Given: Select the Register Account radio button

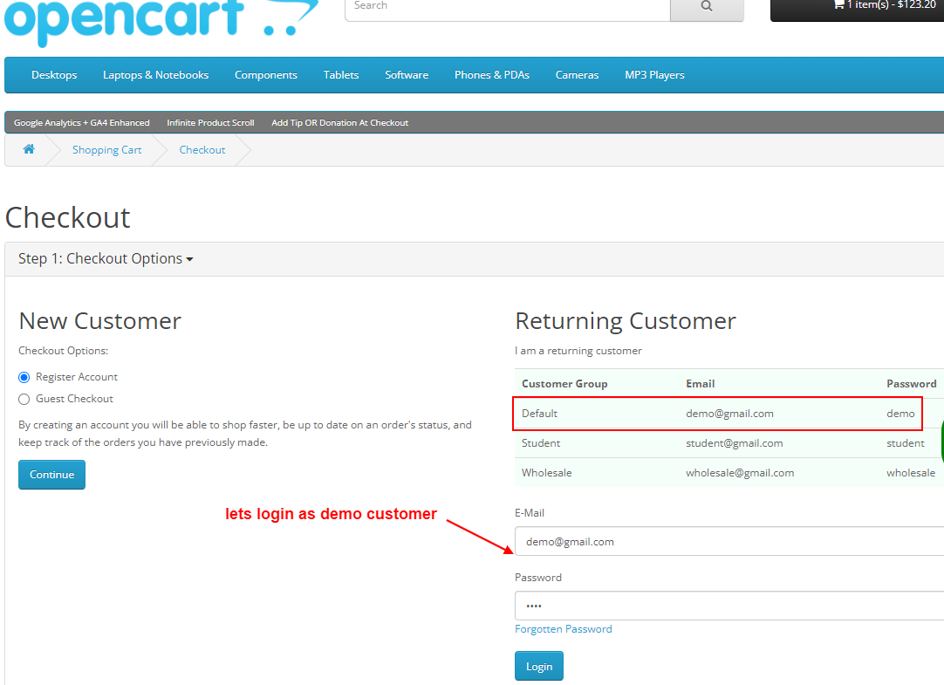Looking at the screenshot, I should (x=24, y=376).
